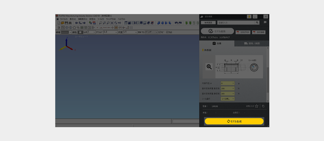Copy the model number with copy icon
324x141 pixels.
tap(263, 106)
